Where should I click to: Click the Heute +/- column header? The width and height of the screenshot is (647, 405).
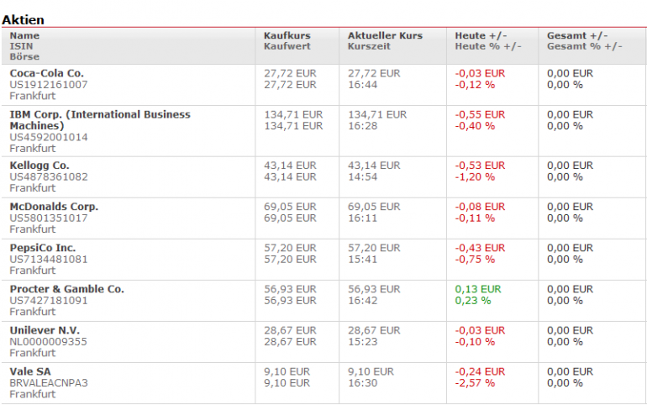(x=481, y=36)
